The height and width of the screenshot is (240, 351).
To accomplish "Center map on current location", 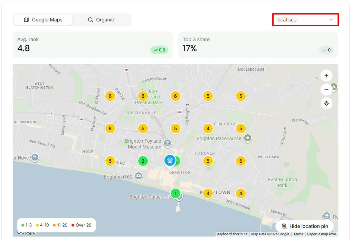I will [326, 103].
